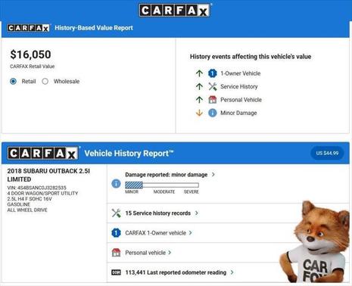Select the Retail radio button

pos(13,81)
